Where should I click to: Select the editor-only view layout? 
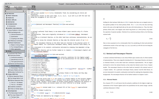[x=117, y=7]
